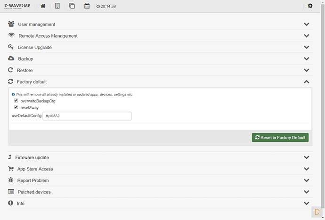
Task: Uncheck the resetZway checkbox
Action: (x=16, y=107)
